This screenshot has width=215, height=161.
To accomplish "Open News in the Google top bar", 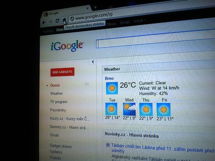I will tap(111, 24).
